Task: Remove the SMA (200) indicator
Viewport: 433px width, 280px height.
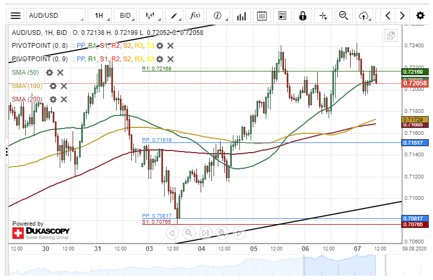Action: coord(63,99)
